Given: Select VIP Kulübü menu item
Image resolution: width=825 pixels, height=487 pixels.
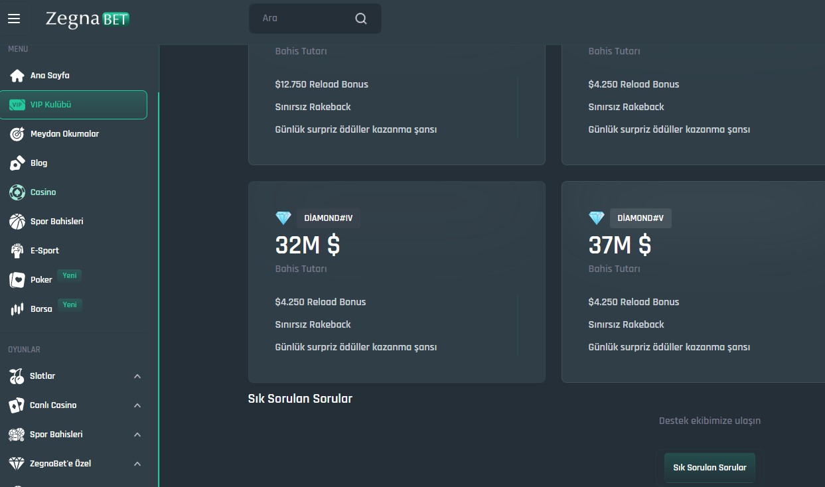Looking at the screenshot, I should point(73,105).
